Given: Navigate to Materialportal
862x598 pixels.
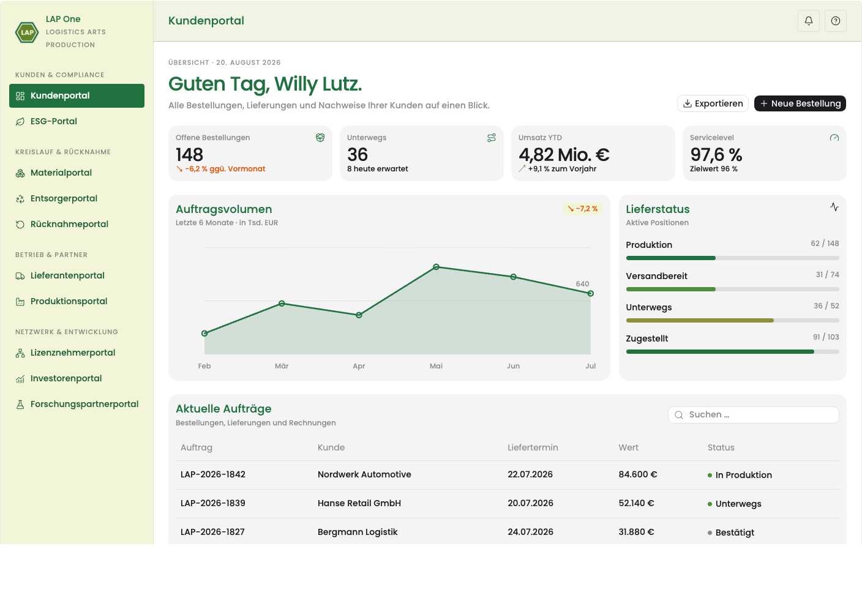Looking at the screenshot, I should (77, 173).
